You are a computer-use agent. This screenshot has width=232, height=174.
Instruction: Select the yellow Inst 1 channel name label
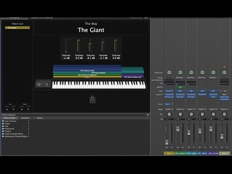coord(169,153)
